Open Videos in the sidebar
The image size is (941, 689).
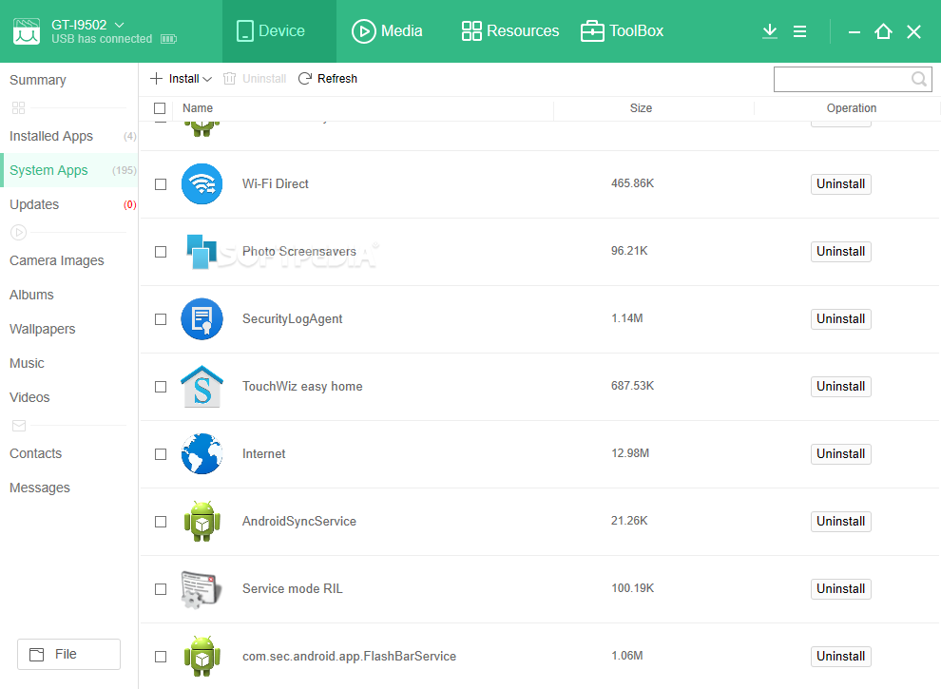tap(30, 397)
